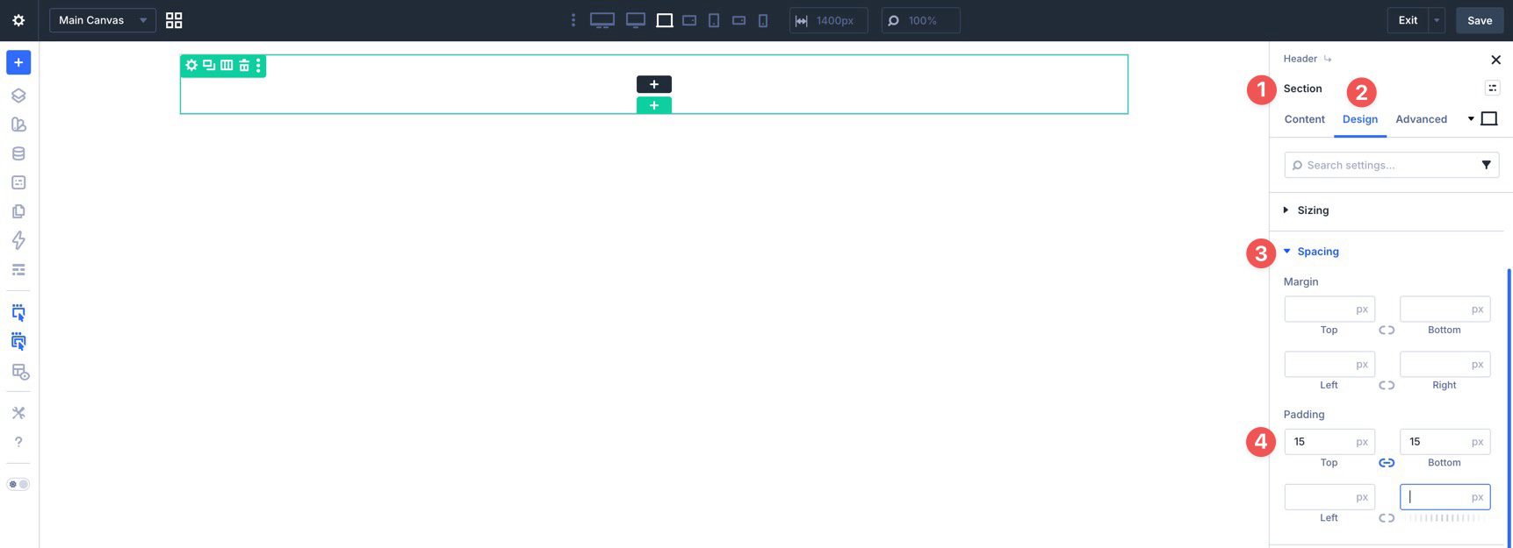Click the Exit button
1513x548 pixels.
pos(1408,20)
